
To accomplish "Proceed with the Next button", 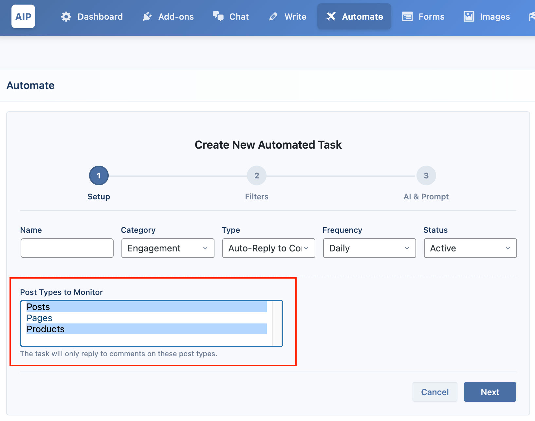I will tap(490, 392).
